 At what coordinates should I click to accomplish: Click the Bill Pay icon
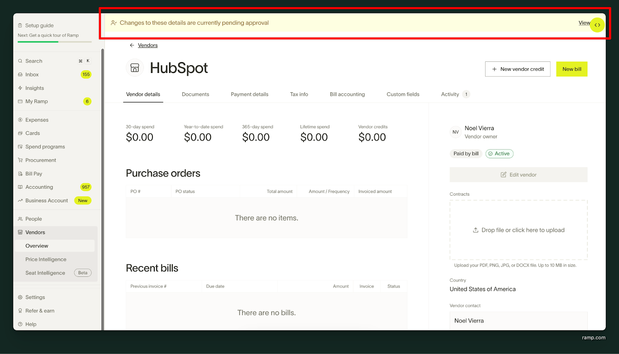tap(20, 174)
